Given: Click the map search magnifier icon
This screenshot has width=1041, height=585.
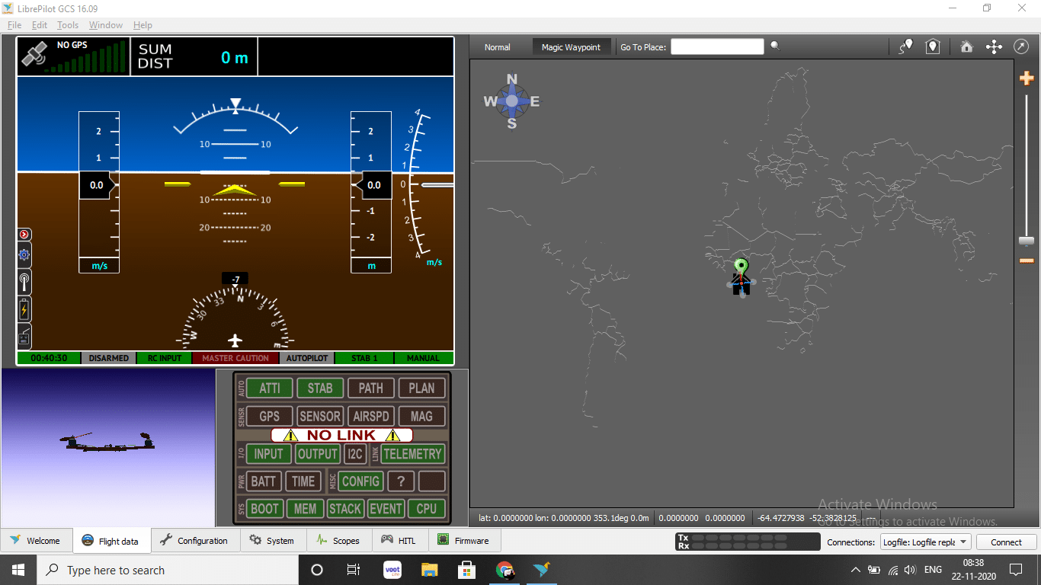Looking at the screenshot, I should pyautogui.click(x=775, y=46).
